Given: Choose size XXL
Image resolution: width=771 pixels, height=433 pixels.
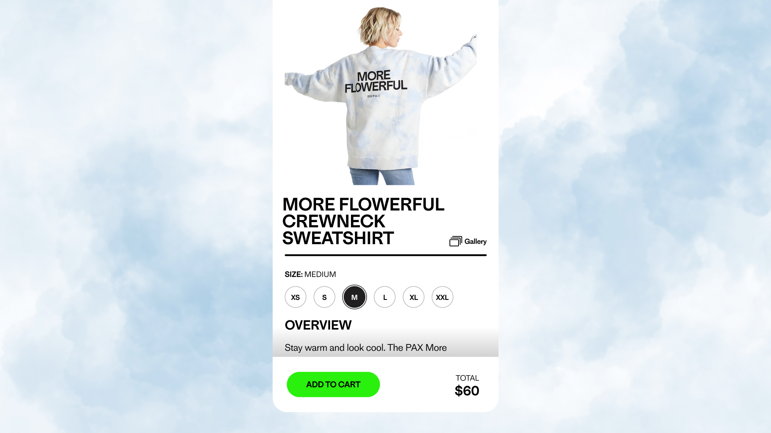Looking at the screenshot, I should pyautogui.click(x=443, y=297).
